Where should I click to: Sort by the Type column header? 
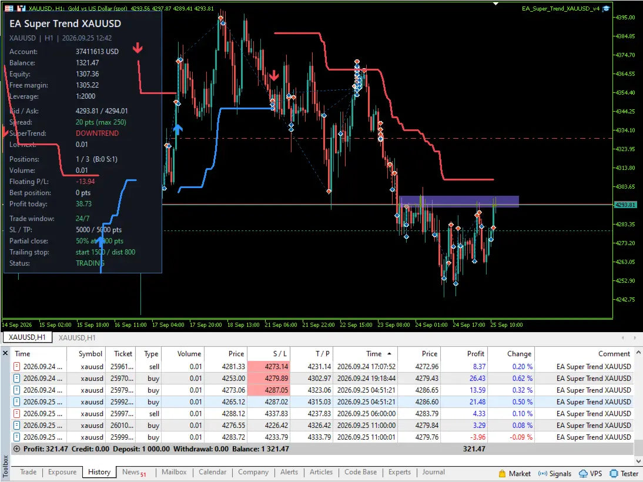pyautogui.click(x=148, y=354)
